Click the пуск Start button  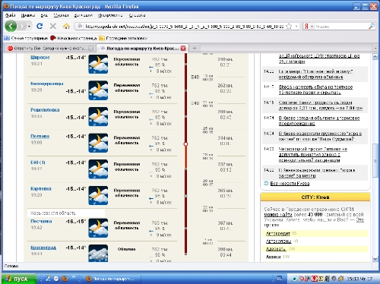point(18,279)
